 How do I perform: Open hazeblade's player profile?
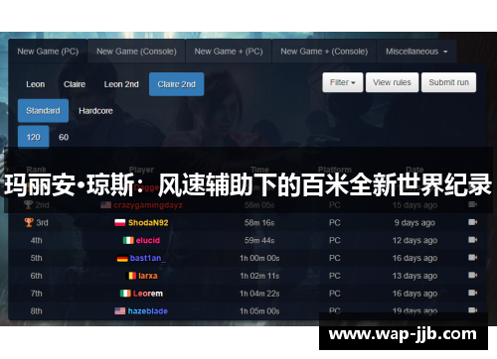148,311
